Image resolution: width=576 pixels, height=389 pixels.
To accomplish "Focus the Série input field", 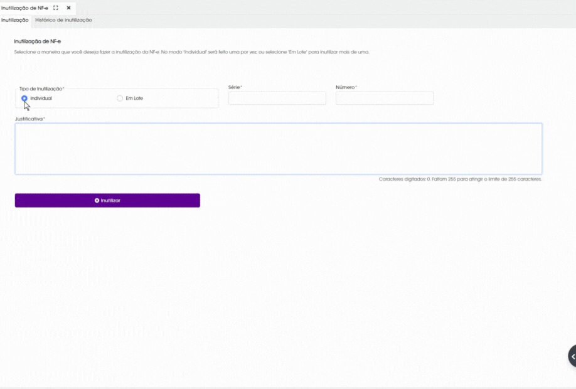I will (x=277, y=98).
